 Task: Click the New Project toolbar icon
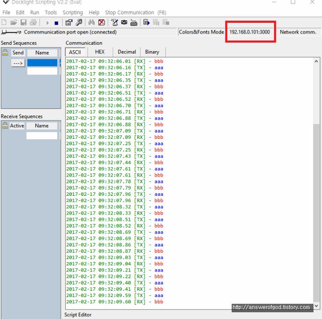coord(4,22)
